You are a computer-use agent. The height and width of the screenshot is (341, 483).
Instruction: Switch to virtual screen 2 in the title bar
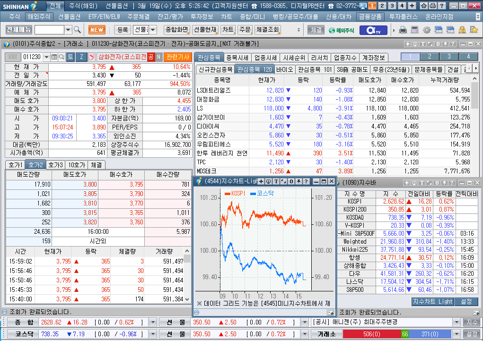pyautogui.click(x=382, y=6)
